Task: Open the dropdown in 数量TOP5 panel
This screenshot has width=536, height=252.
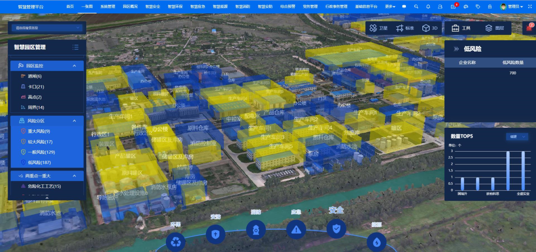Action: pos(517,137)
